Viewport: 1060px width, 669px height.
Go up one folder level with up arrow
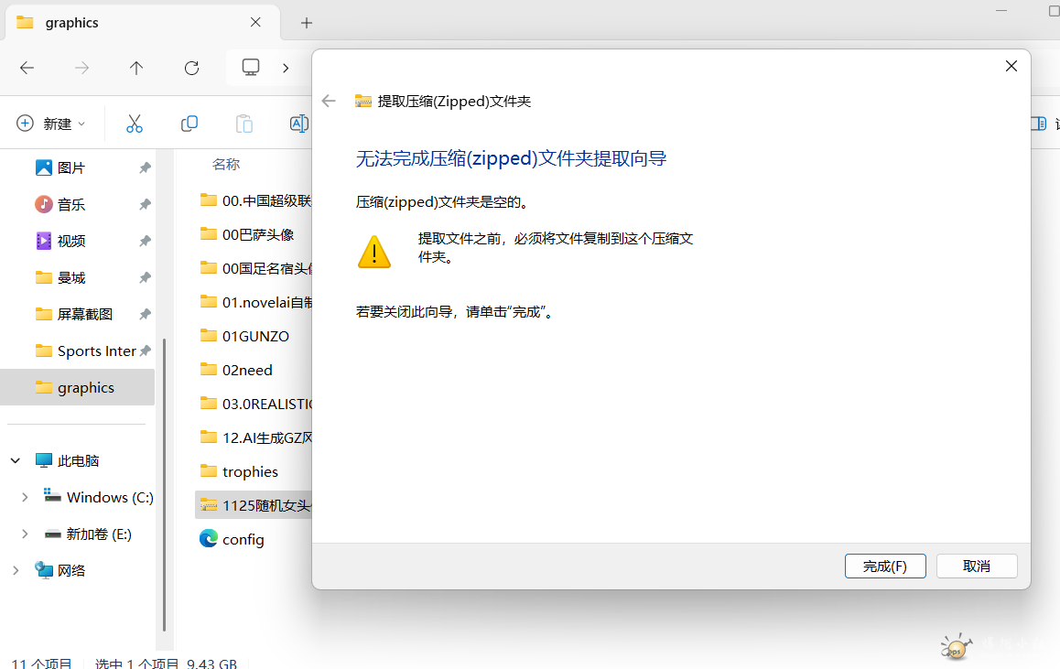tap(136, 68)
